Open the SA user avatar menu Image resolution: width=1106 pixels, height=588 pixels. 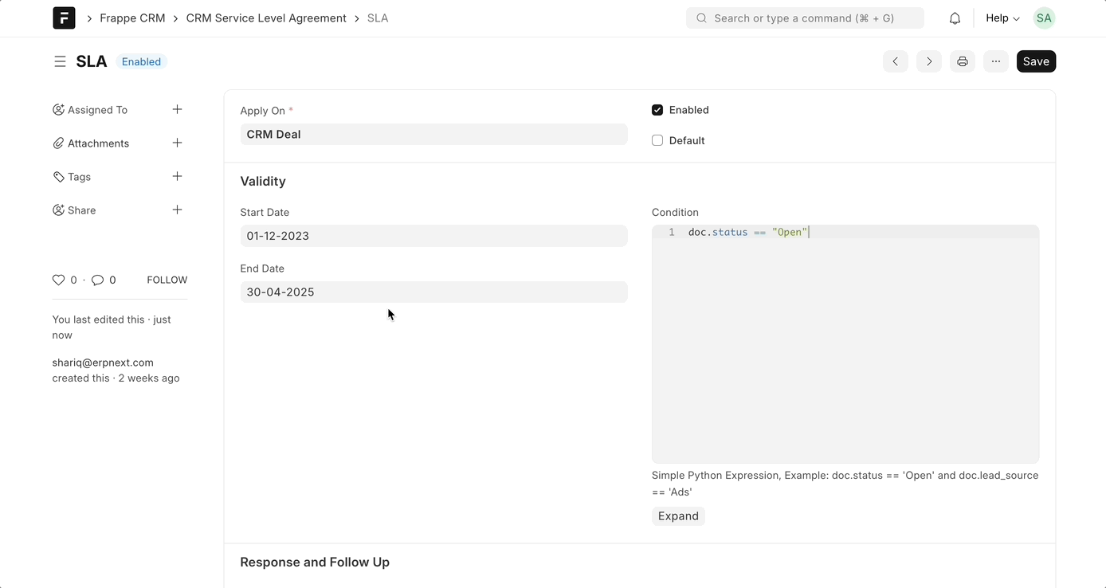point(1044,18)
